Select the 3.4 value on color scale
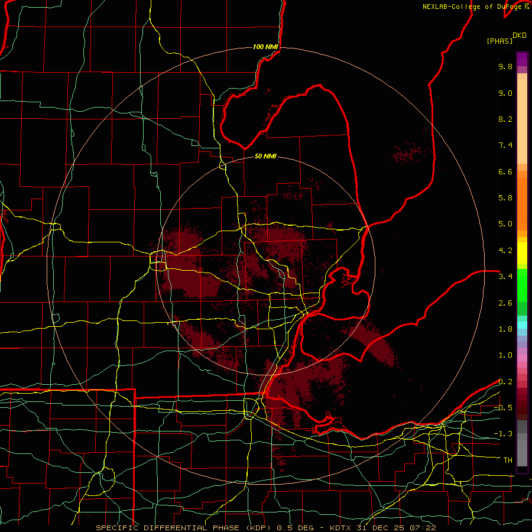The width and height of the screenshot is (532, 532). pyautogui.click(x=505, y=277)
